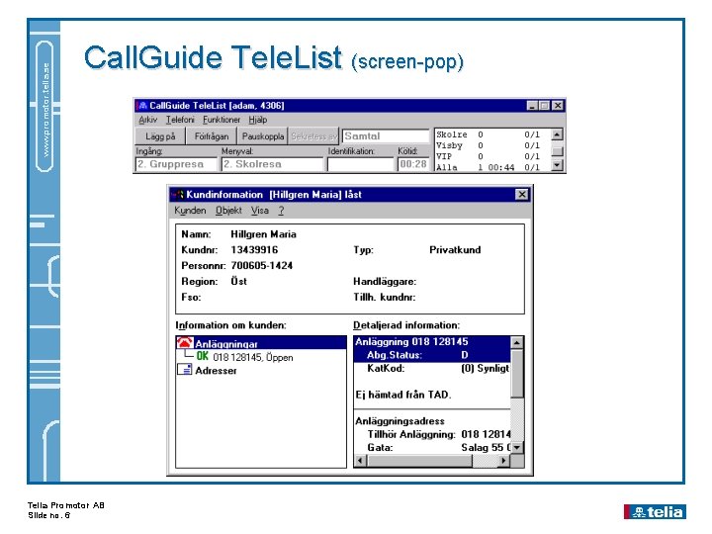This screenshot has height=534, width=712.
Task: Click the Tillhör Anläggning detail row
Action: coord(432,434)
